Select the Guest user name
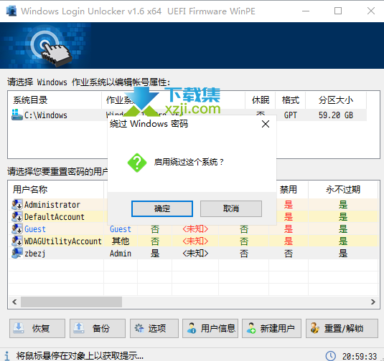Image resolution: width=384 pixels, height=361 pixels. tap(35, 229)
